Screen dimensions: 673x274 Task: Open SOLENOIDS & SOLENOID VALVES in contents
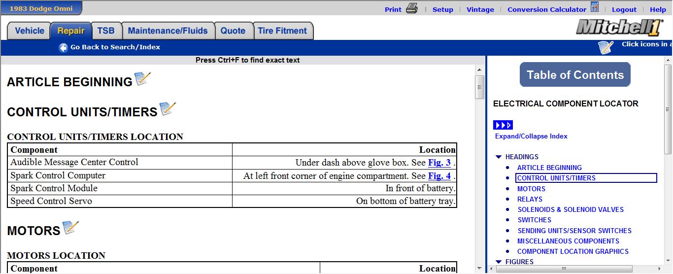point(571,210)
